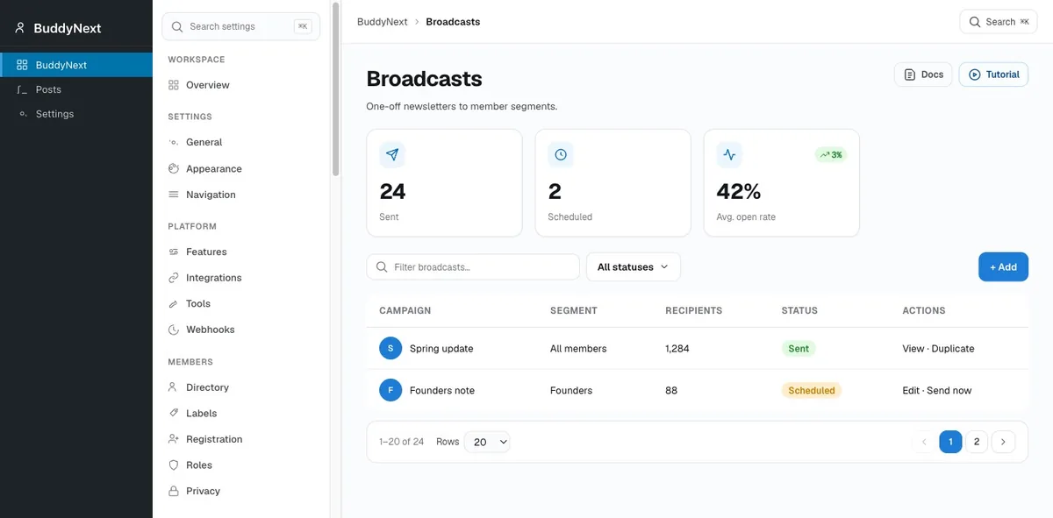The height and width of the screenshot is (518, 1053).
Task: Click the Sent status badge
Action: point(799,348)
